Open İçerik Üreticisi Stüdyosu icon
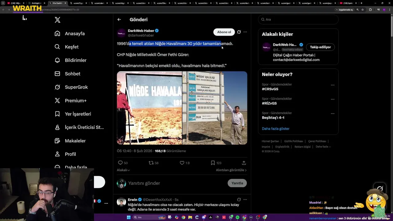 coord(57,127)
